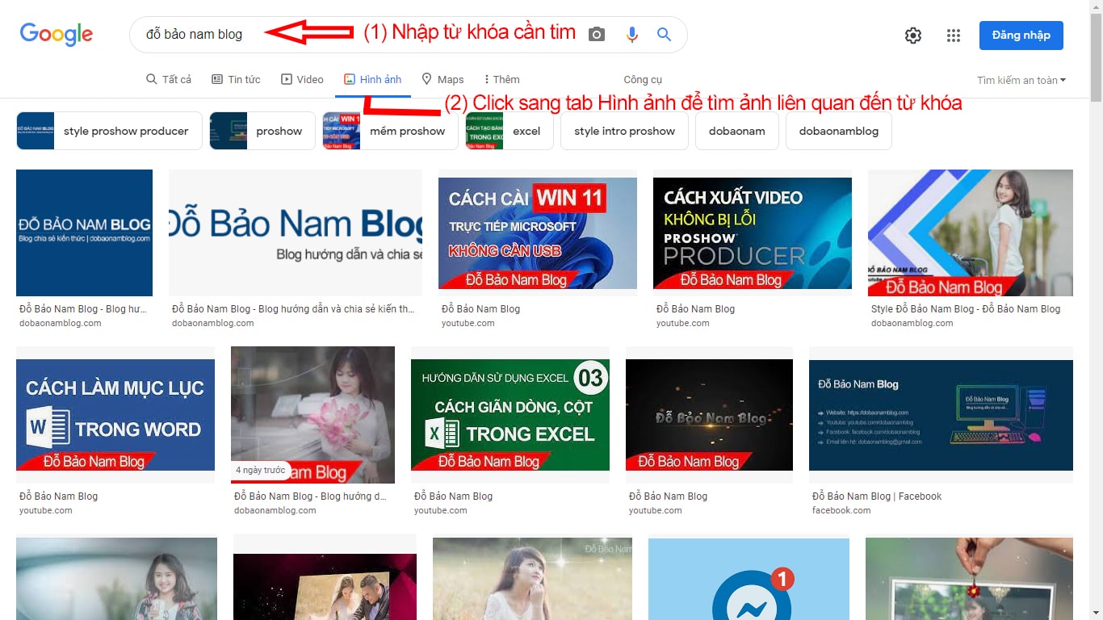Click dobaonamblog.com under the dark blue logo
This screenshot has width=1103, height=620.
pos(61,323)
